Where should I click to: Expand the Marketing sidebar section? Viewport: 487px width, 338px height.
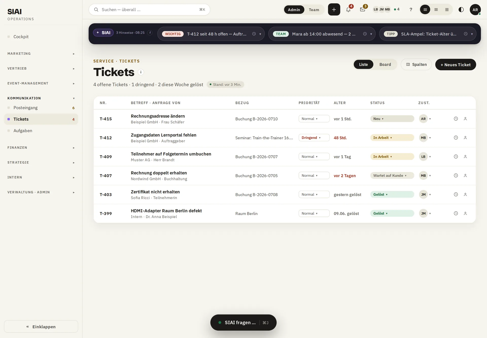pyautogui.click(x=41, y=54)
